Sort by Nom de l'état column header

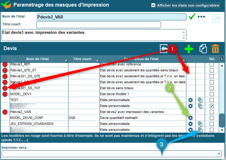[38, 59]
